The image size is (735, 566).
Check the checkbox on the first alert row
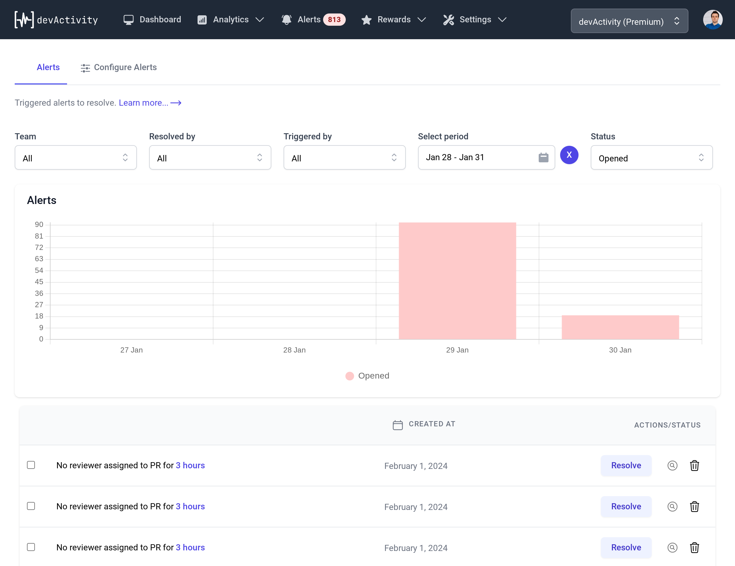click(31, 465)
